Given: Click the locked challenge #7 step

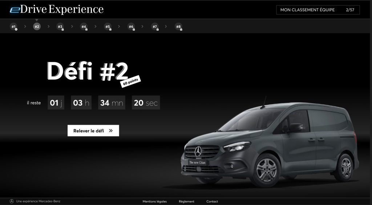Looking at the screenshot, I should 155,27.
